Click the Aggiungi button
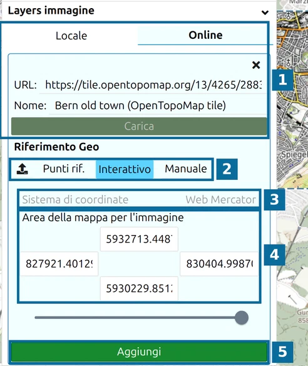 click(x=139, y=352)
